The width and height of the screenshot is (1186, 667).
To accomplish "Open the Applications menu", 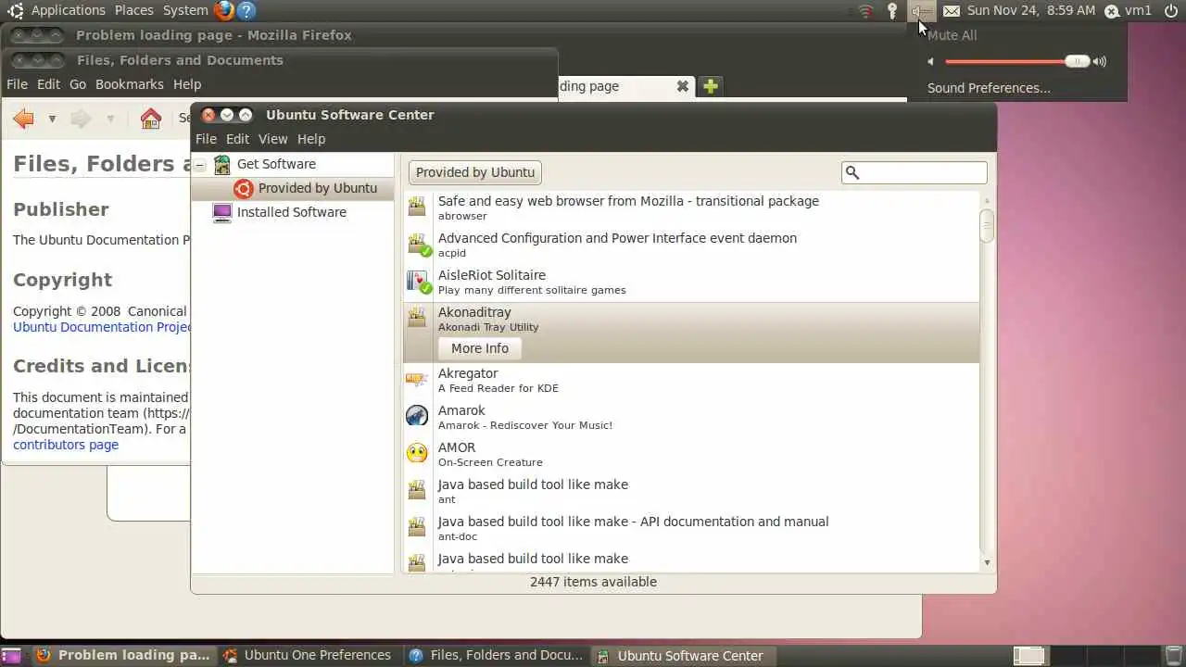I will tap(69, 10).
